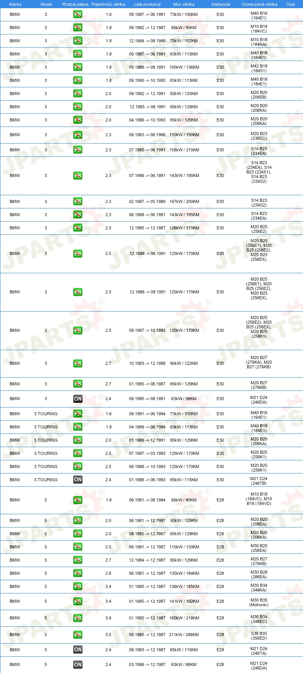Select petrol icon in 92kW/125KM E30 row
Image resolution: width=303 pixels, height=673 pixels.
78,94
